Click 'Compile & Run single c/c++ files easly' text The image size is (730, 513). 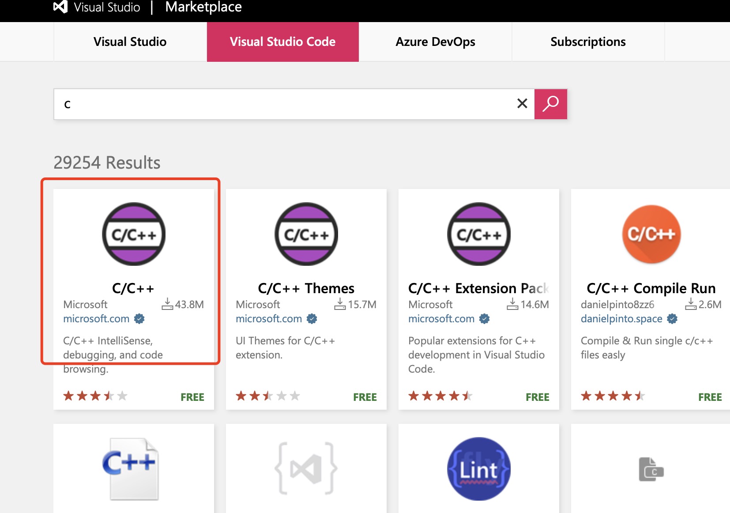tap(647, 348)
